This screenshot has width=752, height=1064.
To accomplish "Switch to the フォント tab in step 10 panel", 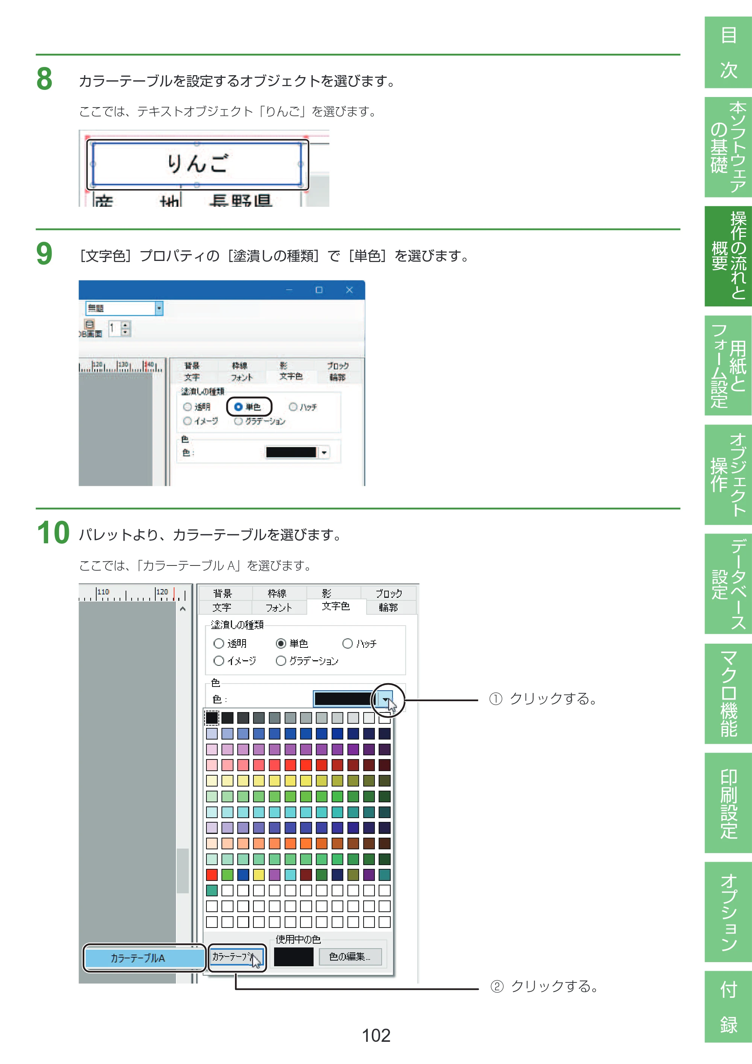I will (x=279, y=608).
